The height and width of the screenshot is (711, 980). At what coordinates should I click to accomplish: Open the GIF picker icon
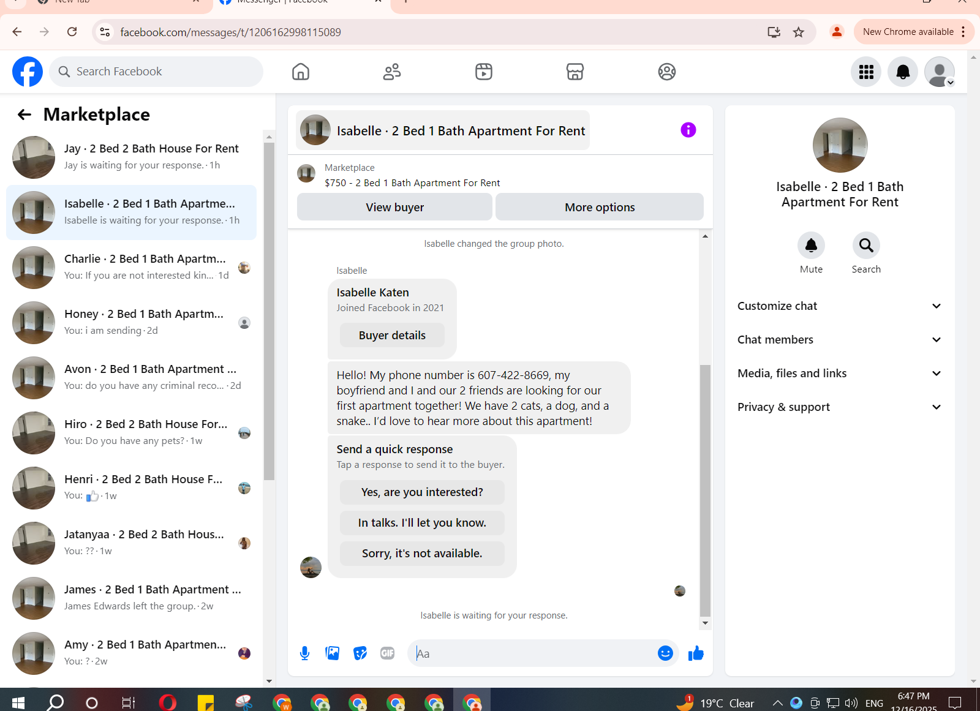point(388,653)
